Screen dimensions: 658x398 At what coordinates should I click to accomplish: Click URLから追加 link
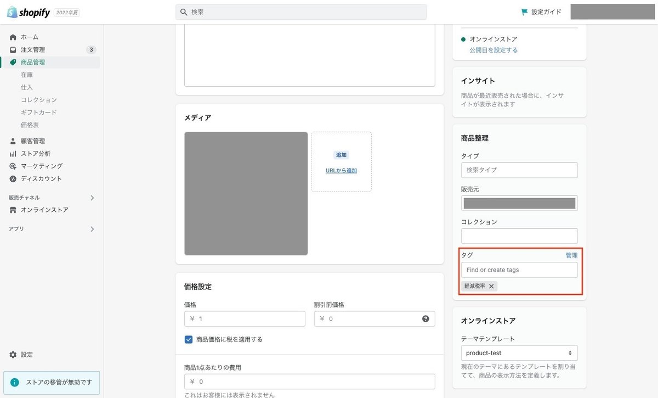click(x=341, y=171)
